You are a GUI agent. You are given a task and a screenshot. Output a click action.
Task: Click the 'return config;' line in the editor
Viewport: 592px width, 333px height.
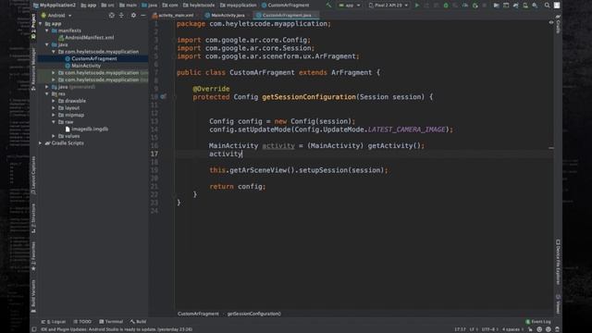pyautogui.click(x=238, y=187)
